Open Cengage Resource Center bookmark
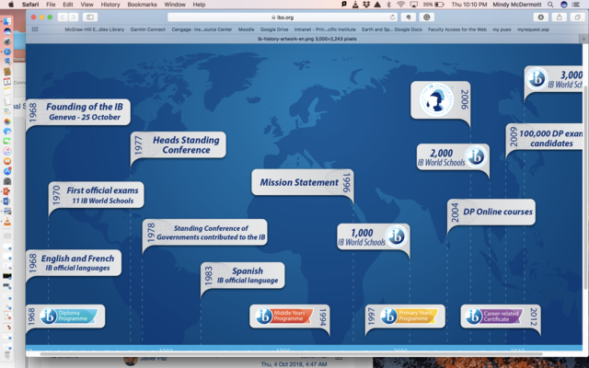The height and width of the screenshot is (368, 589). point(202,29)
